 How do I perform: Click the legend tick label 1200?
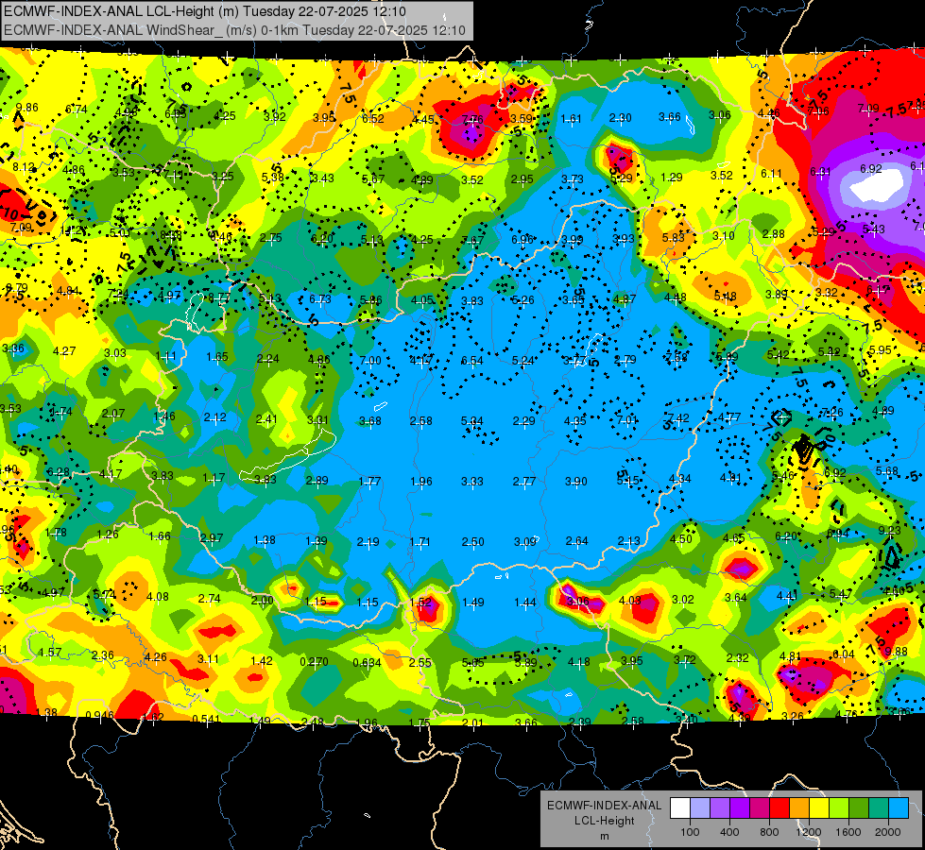pos(808,832)
